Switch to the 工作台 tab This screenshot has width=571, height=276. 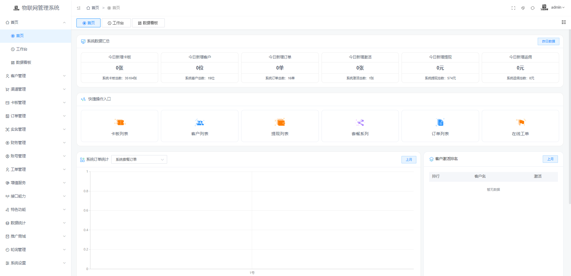(x=116, y=23)
